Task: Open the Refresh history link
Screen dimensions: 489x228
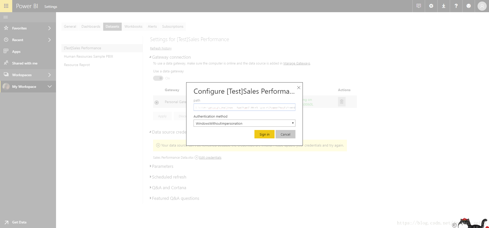Action: click(x=161, y=48)
